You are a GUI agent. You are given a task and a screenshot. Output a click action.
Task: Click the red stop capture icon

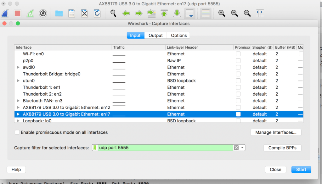[x=17, y=13]
